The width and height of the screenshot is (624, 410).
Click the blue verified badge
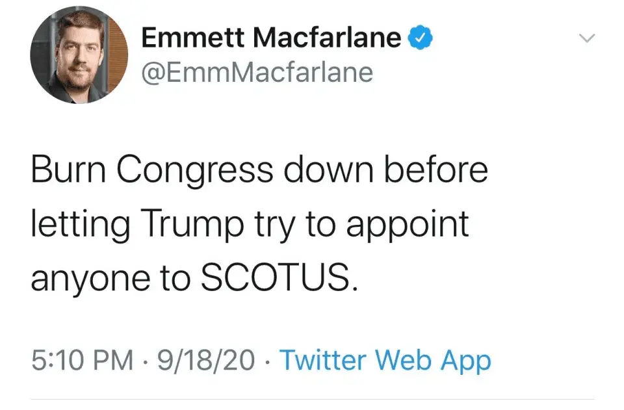421,38
